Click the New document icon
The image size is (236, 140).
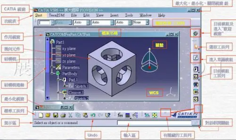point(41,115)
